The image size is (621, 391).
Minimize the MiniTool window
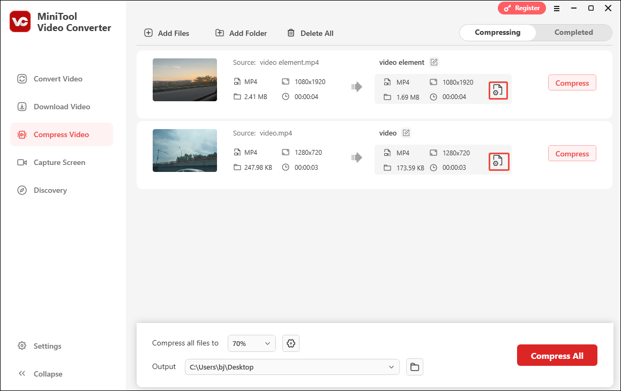[573, 9]
